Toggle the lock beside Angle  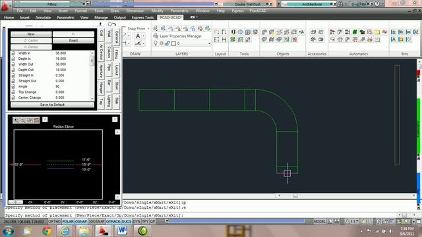point(13,86)
